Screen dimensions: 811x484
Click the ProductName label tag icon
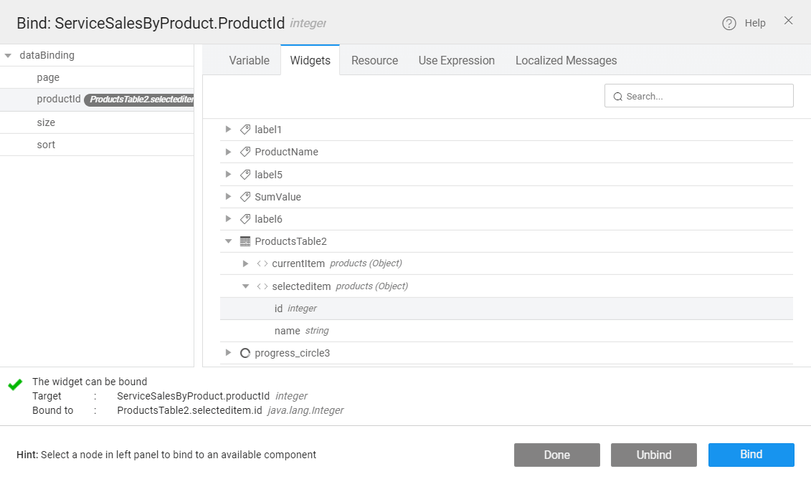point(245,152)
